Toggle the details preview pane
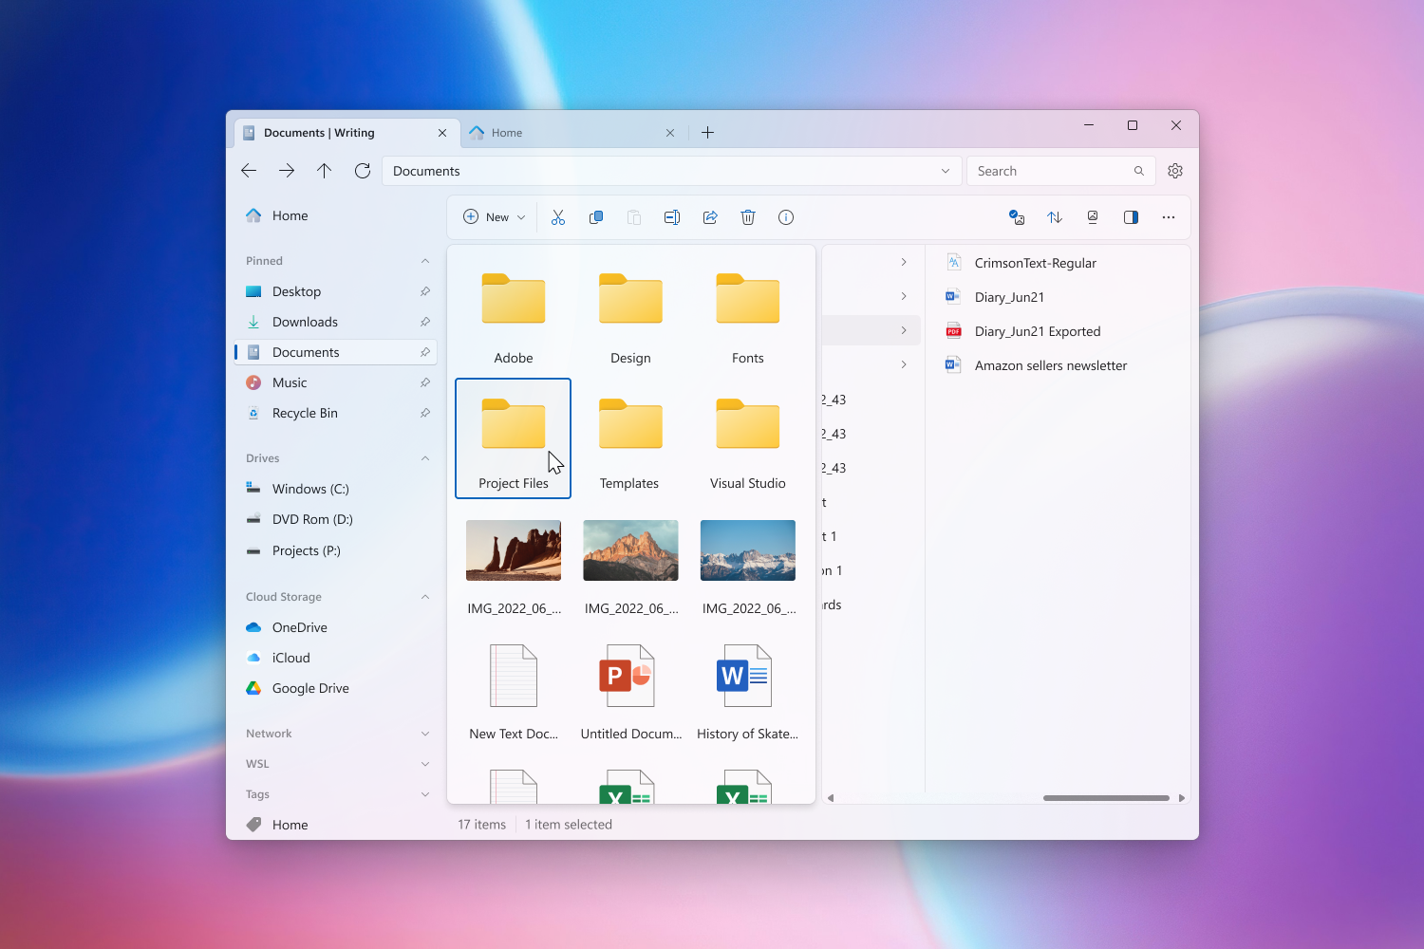Image resolution: width=1424 pixels, height=949 pixels. click(x=1131, y=216)
